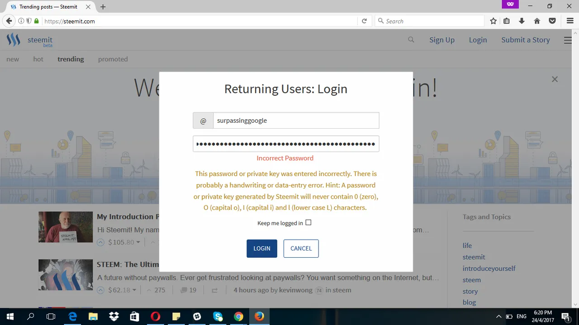Image resolution: width=579 pixels, height=325 pixels.
Task: Click the username field with surpassinggoogle
Action: pyautogui.click(x=296, y=121)
